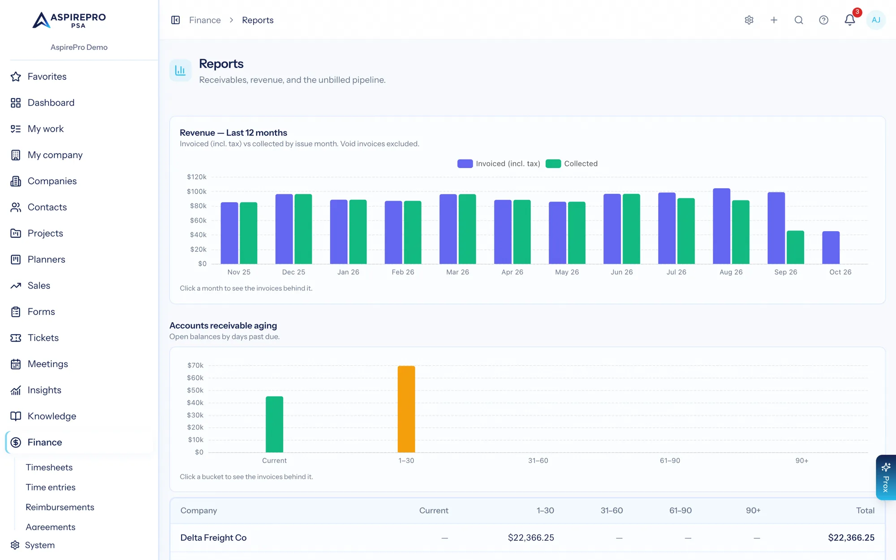The width and height of the screenshot is (896, 560).
Task: Click the AspirePro PSA logo
Action: [69, 20]
